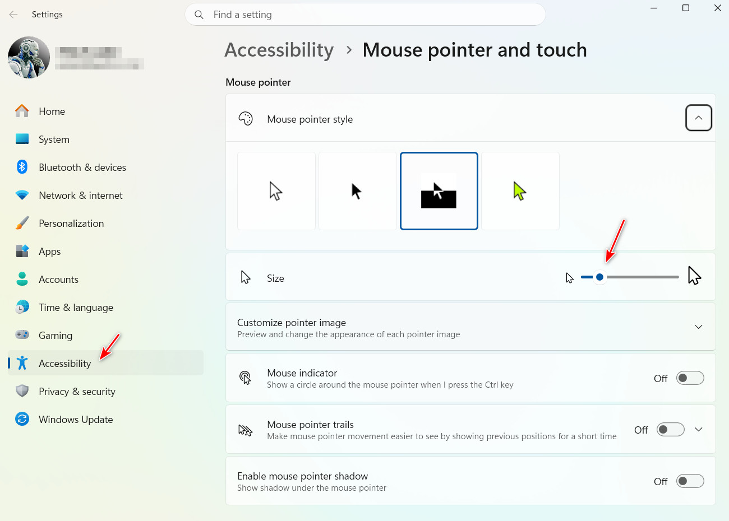Click the Accounts person icon

[x=22, y=279]
